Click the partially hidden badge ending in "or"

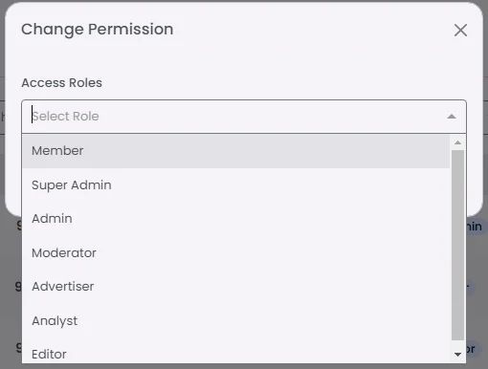471,349
